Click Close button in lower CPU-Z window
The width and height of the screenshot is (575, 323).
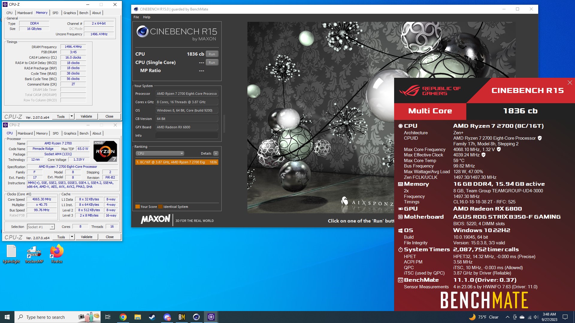point(110,237)
